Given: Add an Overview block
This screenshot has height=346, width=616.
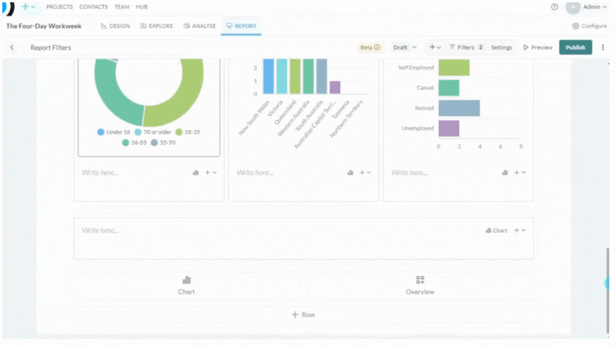Looking at the screenshot, I should click(x=420, y=286).
